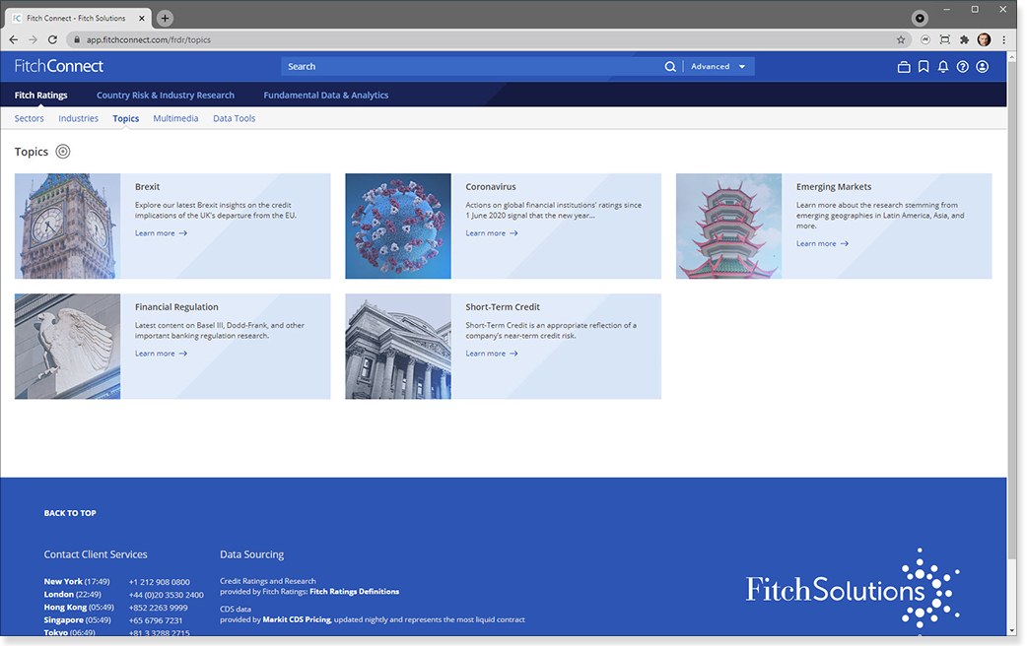Click the Brexit card title
The image size is (1027, 646).
pos(148,187)
